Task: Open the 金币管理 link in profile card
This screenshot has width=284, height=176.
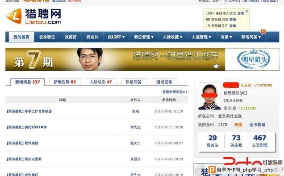Action: click(x=257, y=125)
